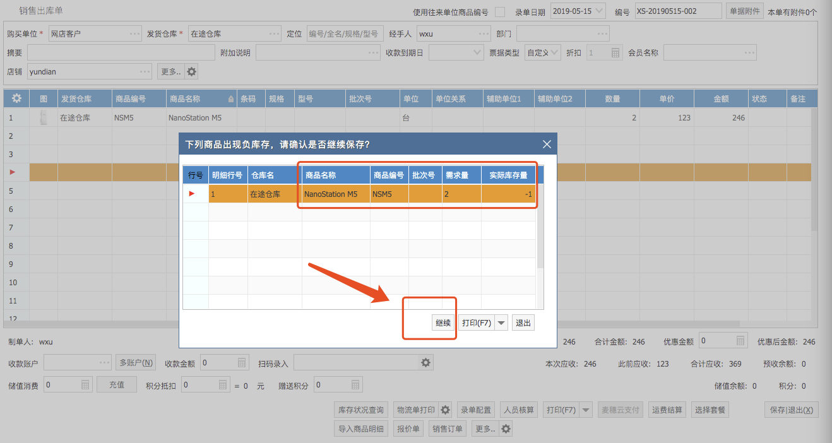Open the 收款账户 selector ellipsis
Image resolution: width=832 pixels, height=443 pixels.
click(105, 363)
